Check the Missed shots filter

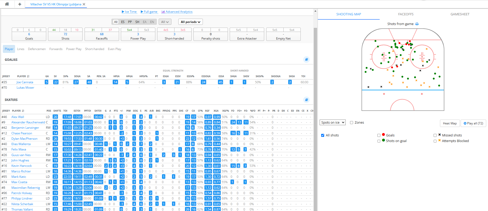click(435, 135)
